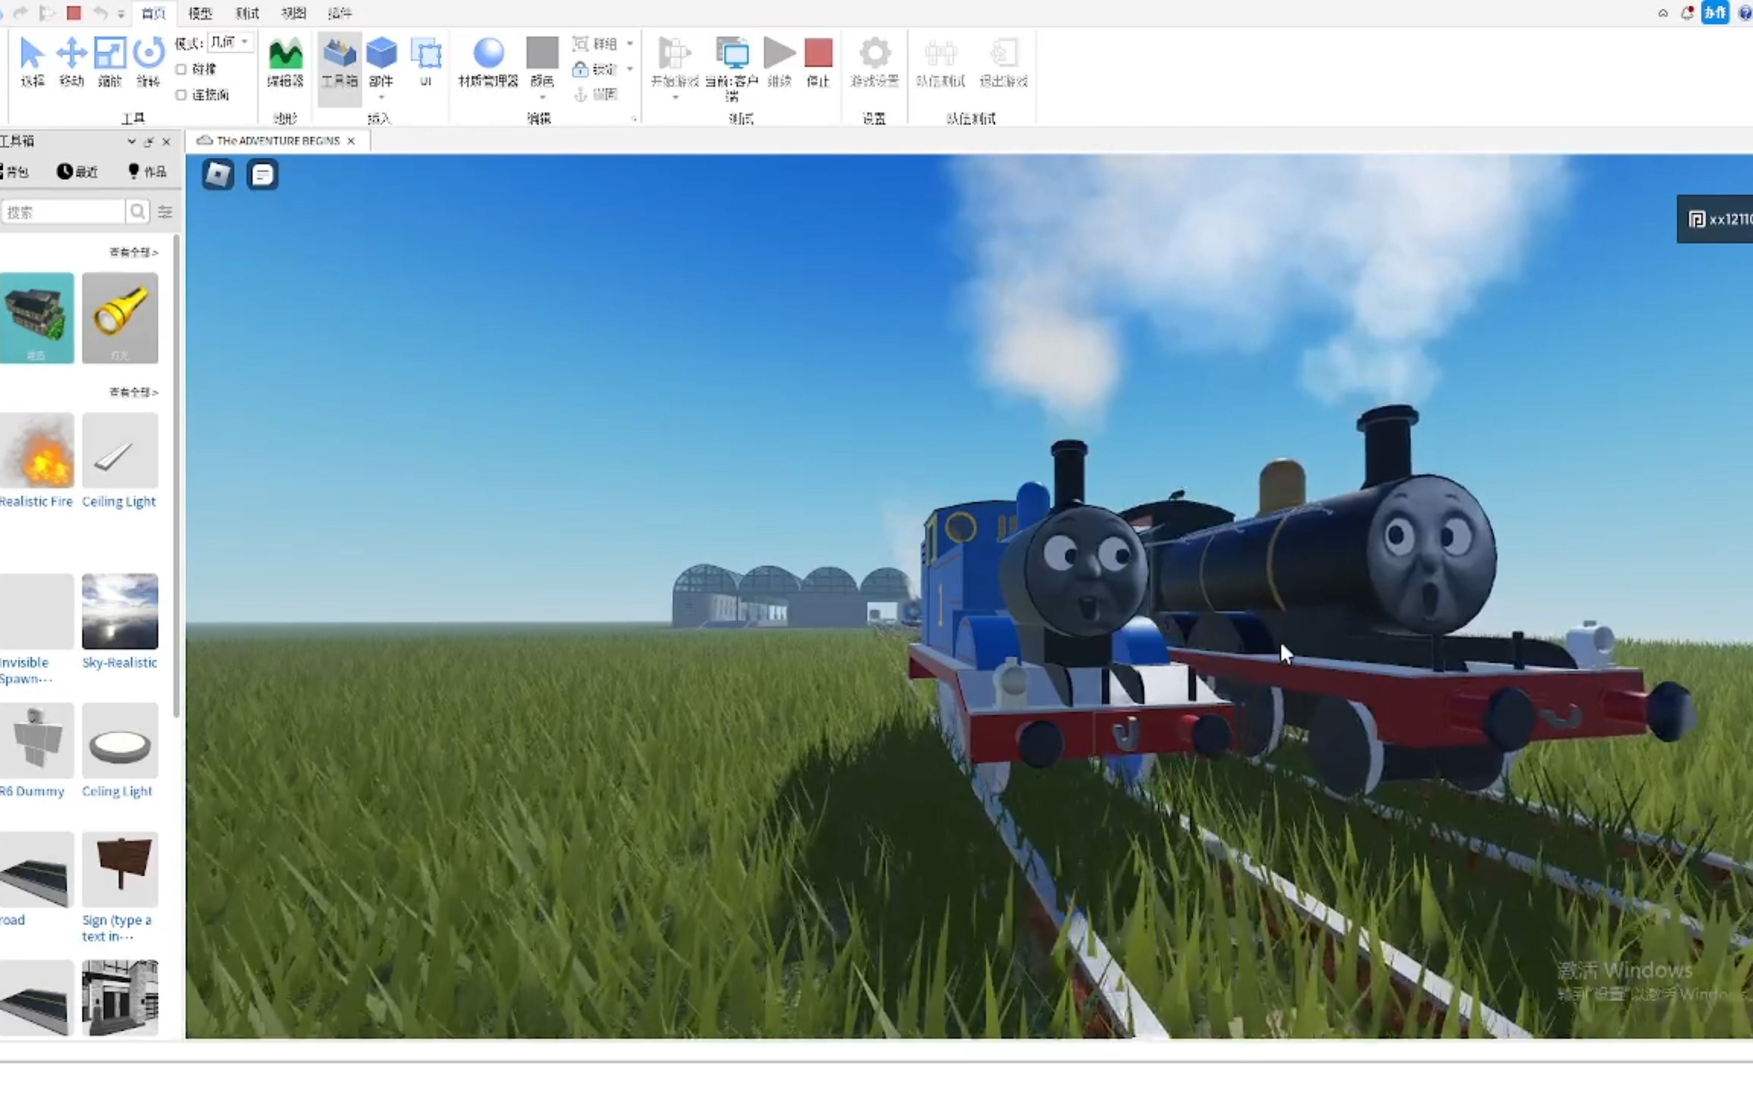Toggle the 连接面 (Join Surfaces) checkbox
1753x1095 pixels.
point(181,95)
